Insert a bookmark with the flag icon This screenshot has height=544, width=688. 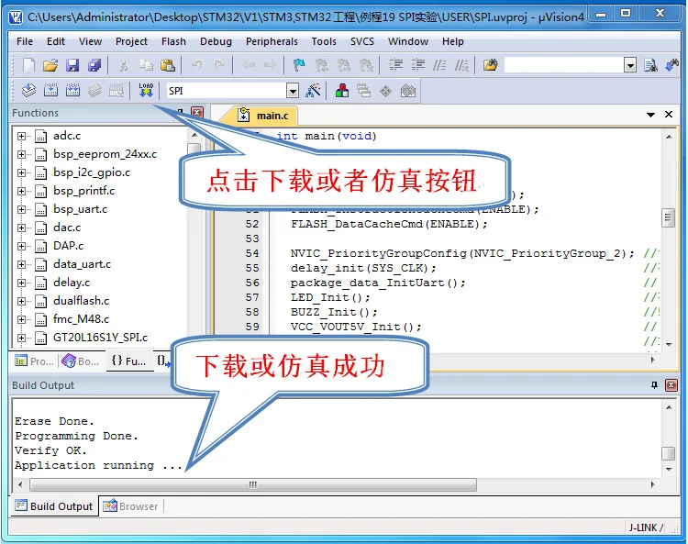click(x=300, y=65)
